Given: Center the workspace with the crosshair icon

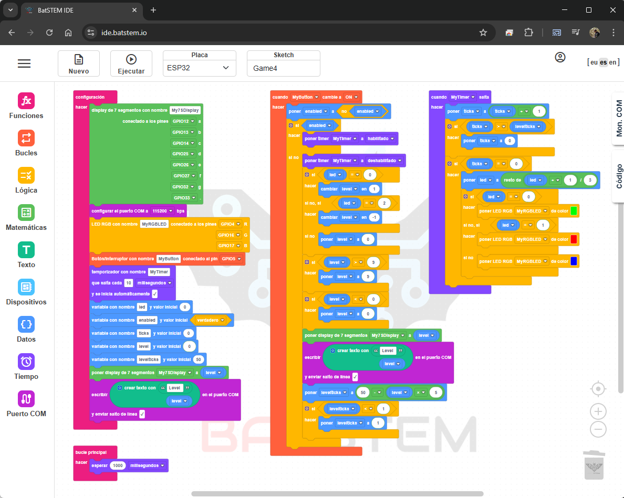Looking at the screenshot, I should pos(598,389).
